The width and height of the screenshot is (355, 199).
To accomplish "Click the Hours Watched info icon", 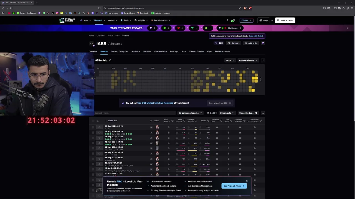I will click(x=173, y=121).
